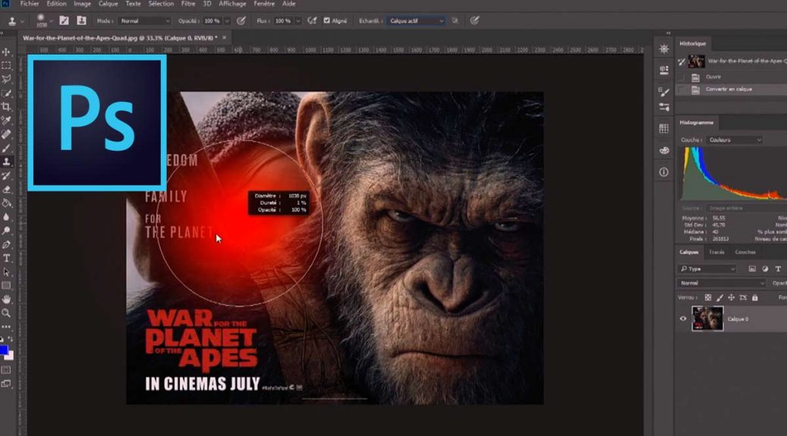This screenshot has width=787, height=436.
Task: Select the Rectangle shape tool
Action: 6,285
